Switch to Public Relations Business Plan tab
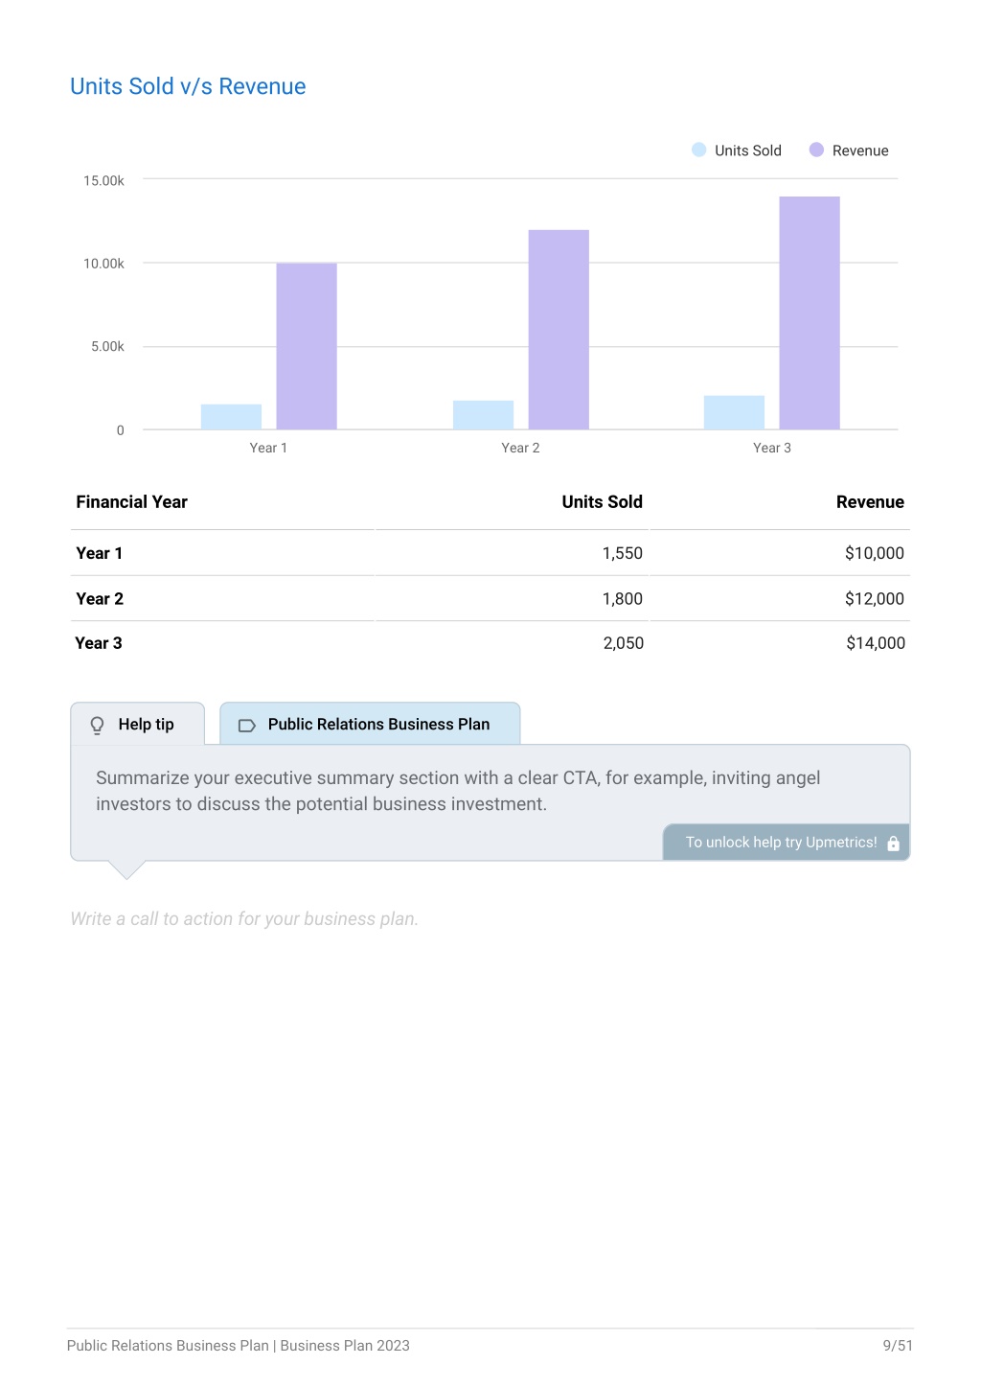This screenshot has height=1388, width=981. click(x=370, y=724)
